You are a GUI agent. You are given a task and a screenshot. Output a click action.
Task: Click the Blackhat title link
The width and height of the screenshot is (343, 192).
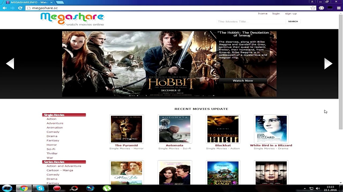[x=223, y=145]
